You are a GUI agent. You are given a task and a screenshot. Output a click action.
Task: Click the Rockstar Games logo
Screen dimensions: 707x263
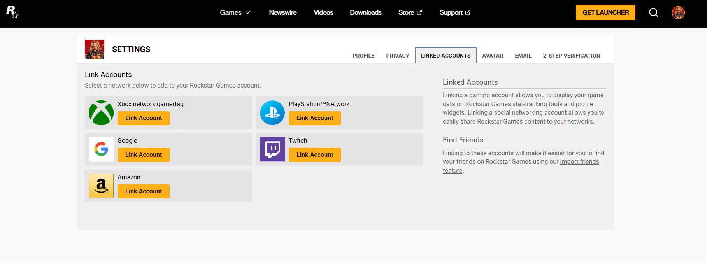[12, 12]
